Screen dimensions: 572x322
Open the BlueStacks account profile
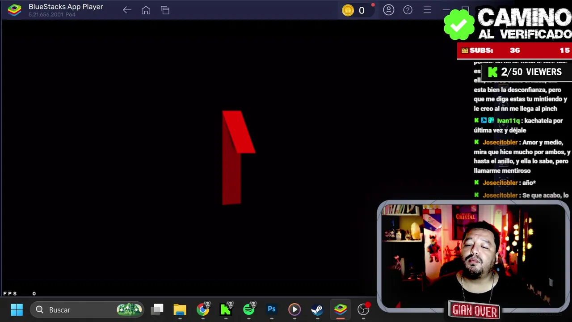tap(388, 10)
